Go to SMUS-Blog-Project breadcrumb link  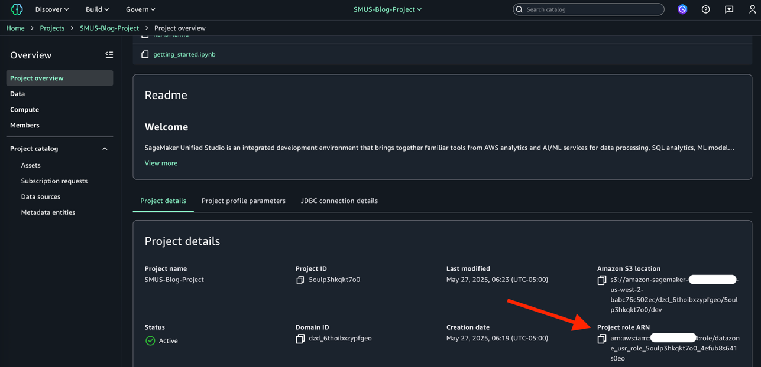click(109, 28)
